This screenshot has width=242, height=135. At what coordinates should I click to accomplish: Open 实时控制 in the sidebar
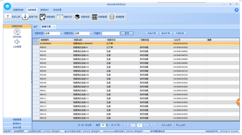[17, 33]
